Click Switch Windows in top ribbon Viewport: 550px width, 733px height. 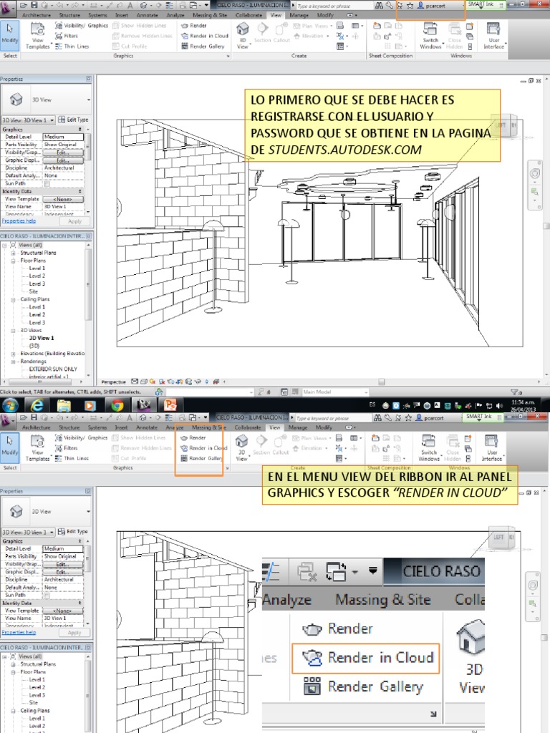tap(430, 36)
